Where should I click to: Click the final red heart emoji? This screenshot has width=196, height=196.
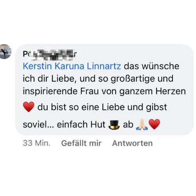154,124
